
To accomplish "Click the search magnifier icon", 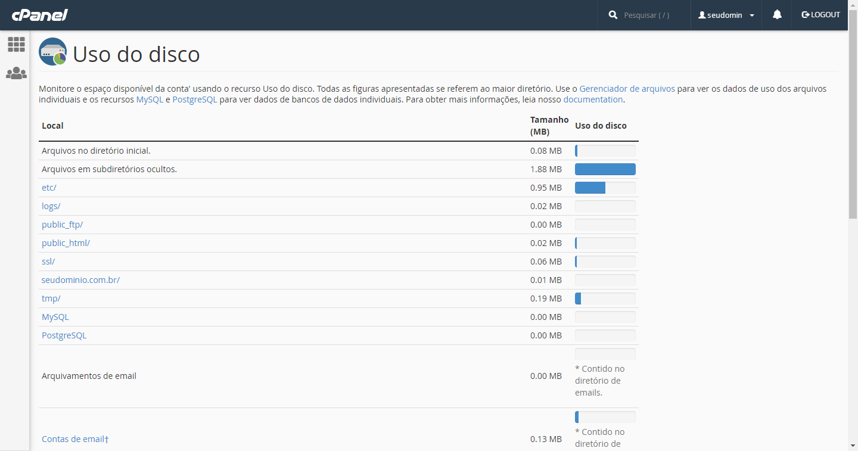I will 613,15.
